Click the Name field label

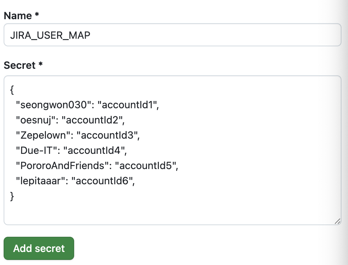21,16
